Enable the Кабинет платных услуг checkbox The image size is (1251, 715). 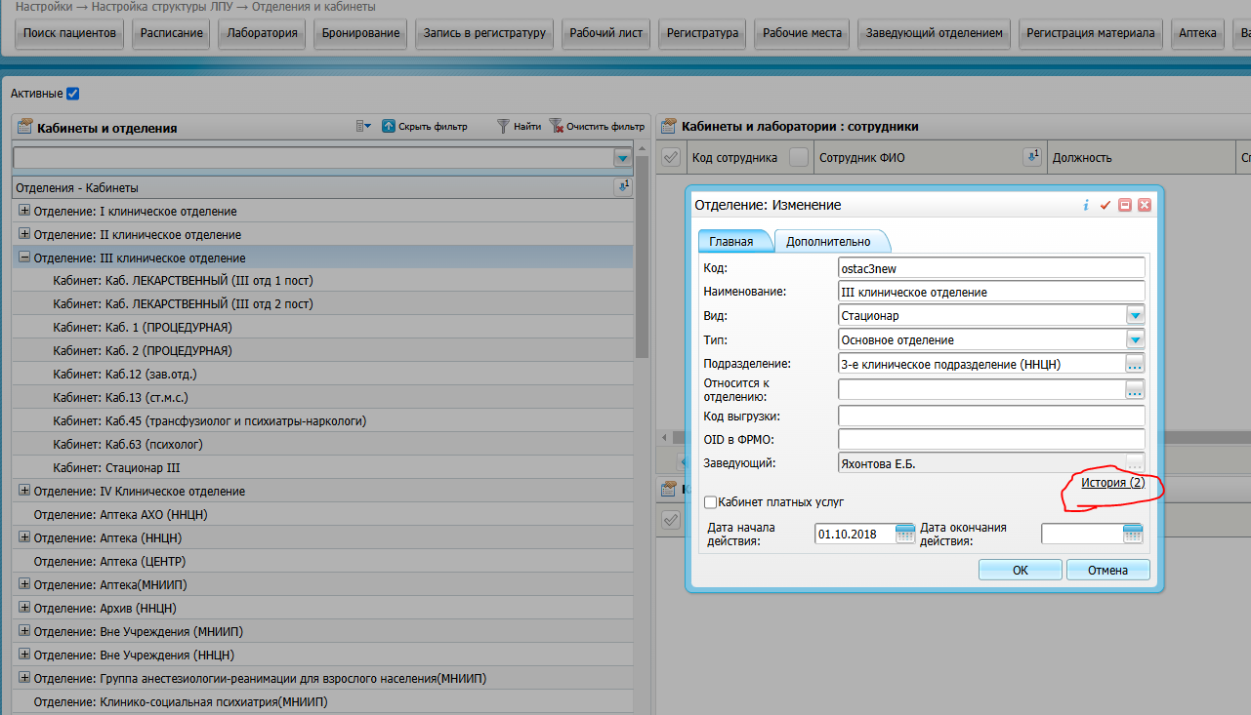click(710, 502)
